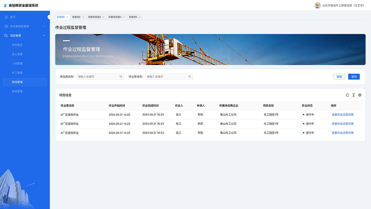Click the magnifier icon in 作业票名称 field

190,76
